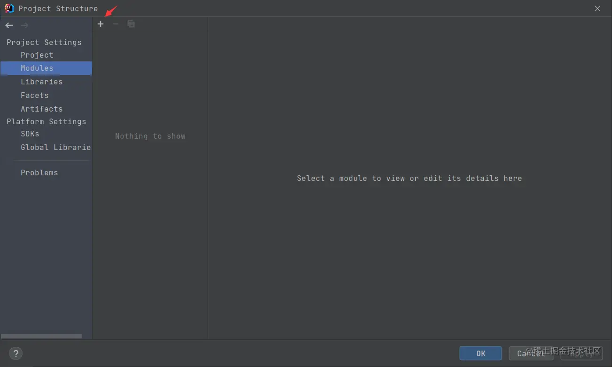
Task: Open the SDKs platform settings
Action: pos(30,134)
